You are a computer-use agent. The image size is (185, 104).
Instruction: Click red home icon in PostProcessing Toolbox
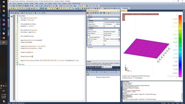tap(88, 13)
